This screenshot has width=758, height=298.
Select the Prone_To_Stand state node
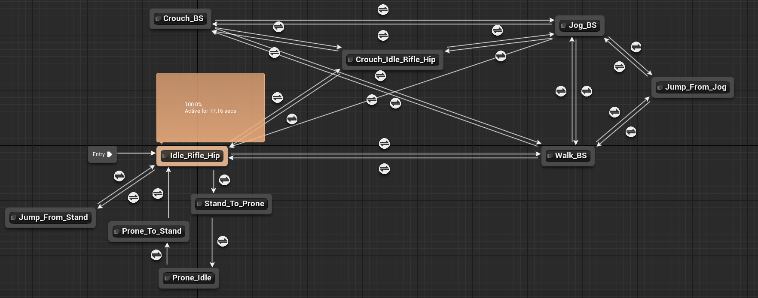pos(149,231)
